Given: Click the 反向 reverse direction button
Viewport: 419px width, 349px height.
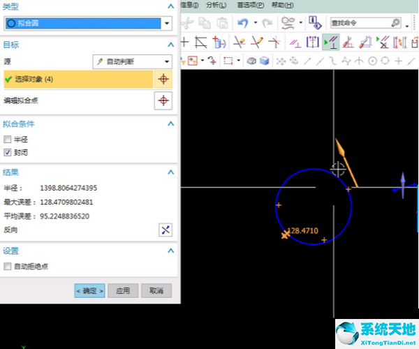Looking at the screenshot, I should pos(166,230).
